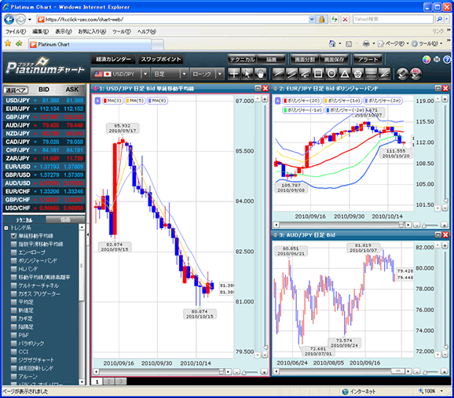Enable the ボリンジャーバンド checkbox
Image resolution: width=454 pixels, height=398 pixels.
coord(13,260)
